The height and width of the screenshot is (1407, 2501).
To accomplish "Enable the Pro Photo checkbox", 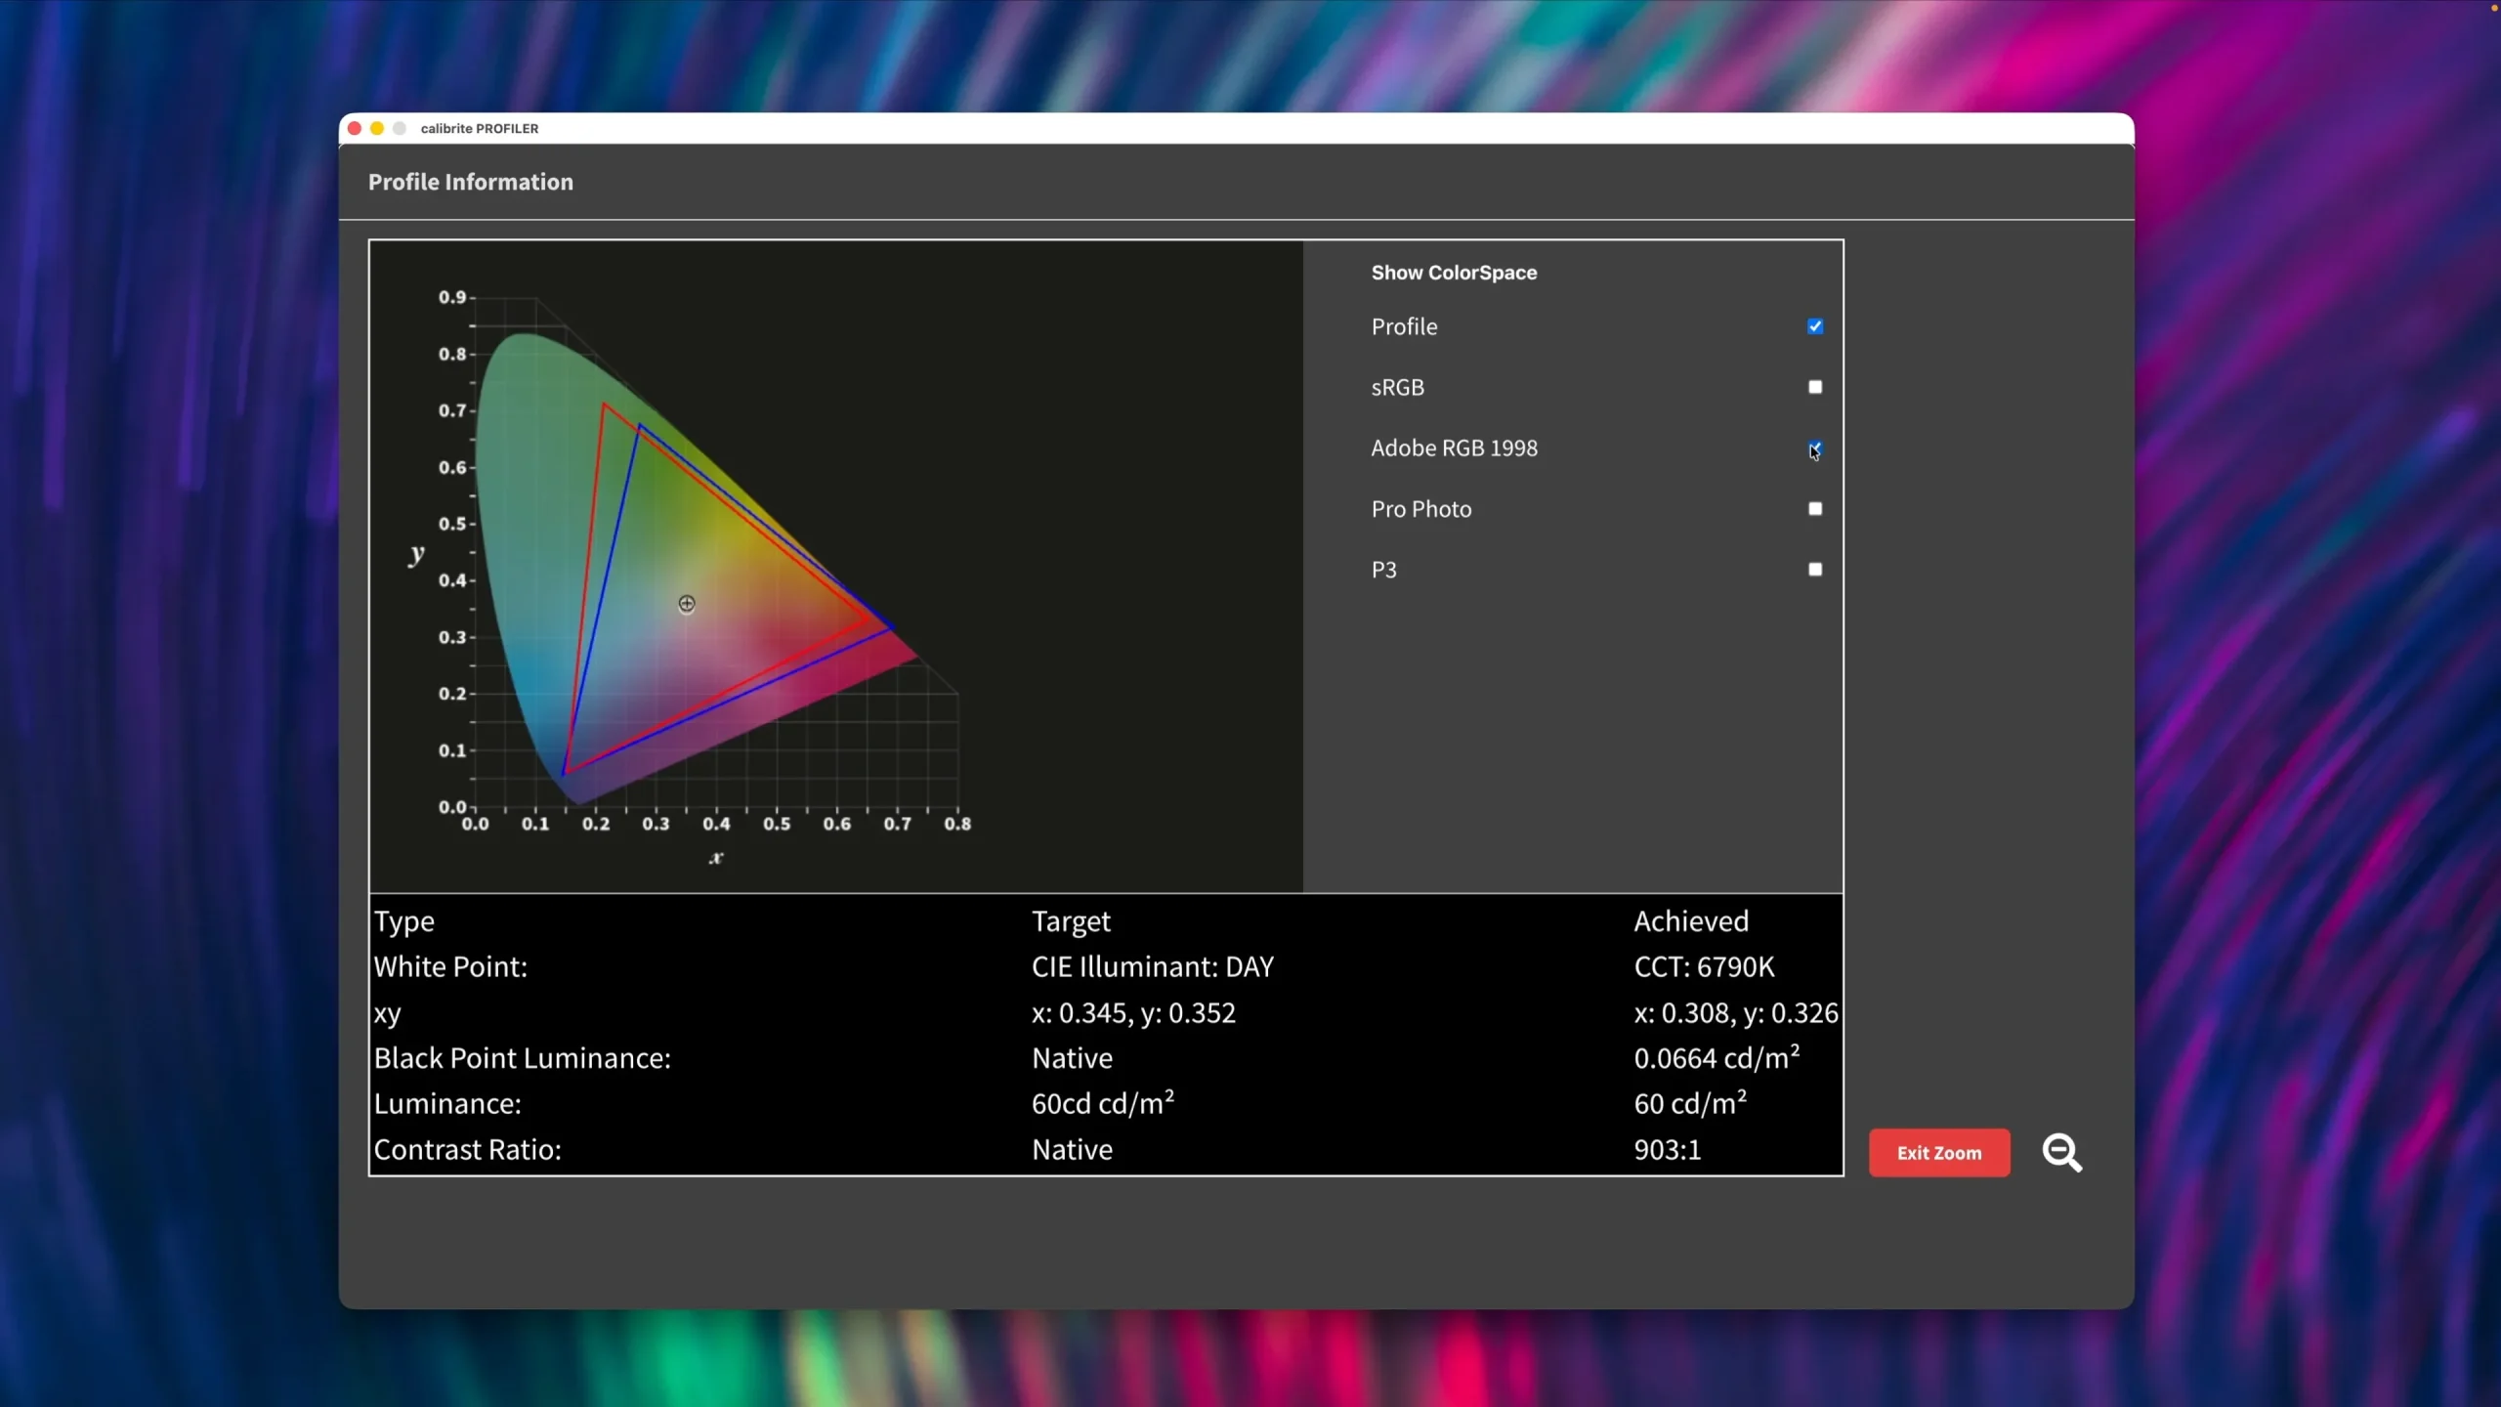I will point(1815,509).
